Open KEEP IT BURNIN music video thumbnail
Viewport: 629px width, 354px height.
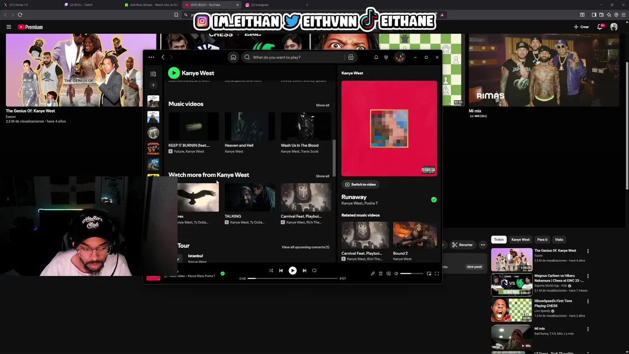coord(194,127)
